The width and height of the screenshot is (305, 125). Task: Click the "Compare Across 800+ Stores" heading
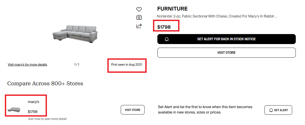click(x=45, y=84)
